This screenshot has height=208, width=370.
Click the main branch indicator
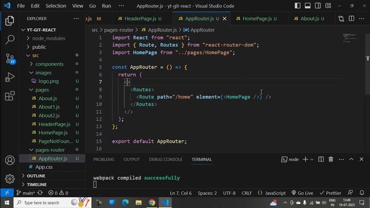point(25,193)
